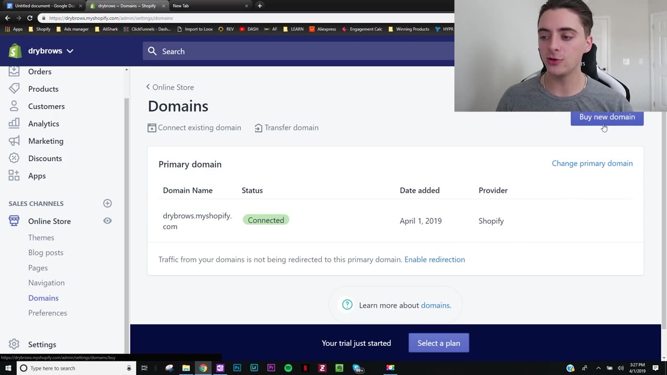667x375 pixels.
Task: Open the Apps bookmarks shortcut
Action: [x=14, y=29]
